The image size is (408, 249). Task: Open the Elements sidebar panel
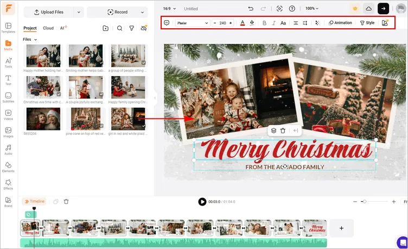(x=8, y=167)
